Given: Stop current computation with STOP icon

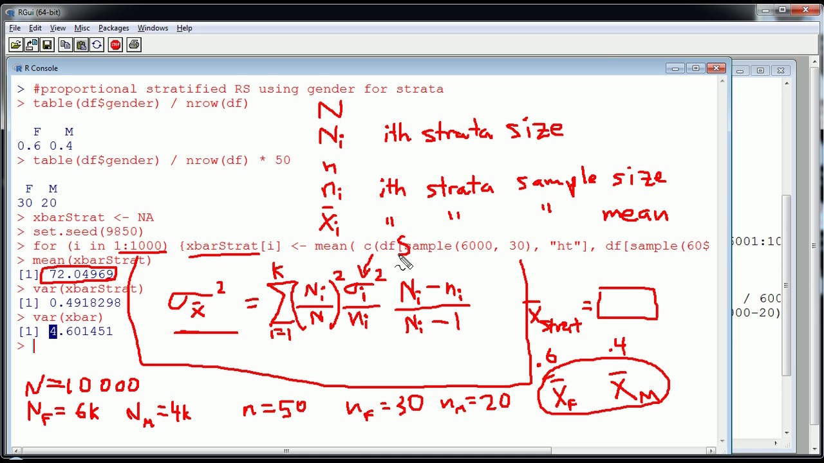Looking at the screenshot, I should (x=115, y=44).
